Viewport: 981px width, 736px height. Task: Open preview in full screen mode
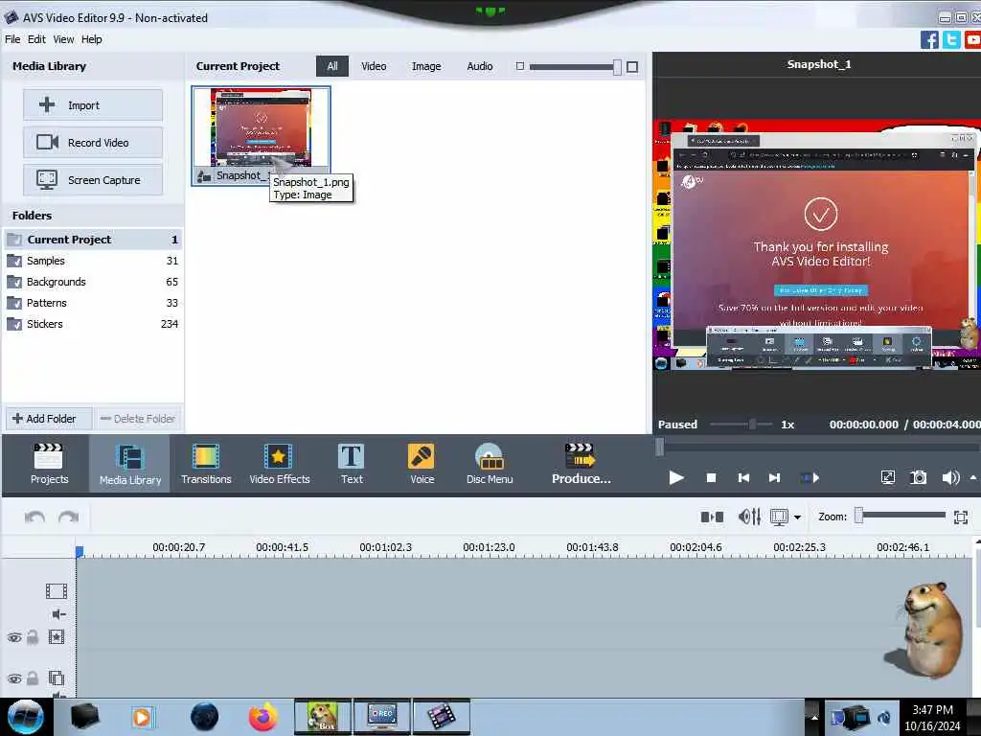tap(887, 478)
